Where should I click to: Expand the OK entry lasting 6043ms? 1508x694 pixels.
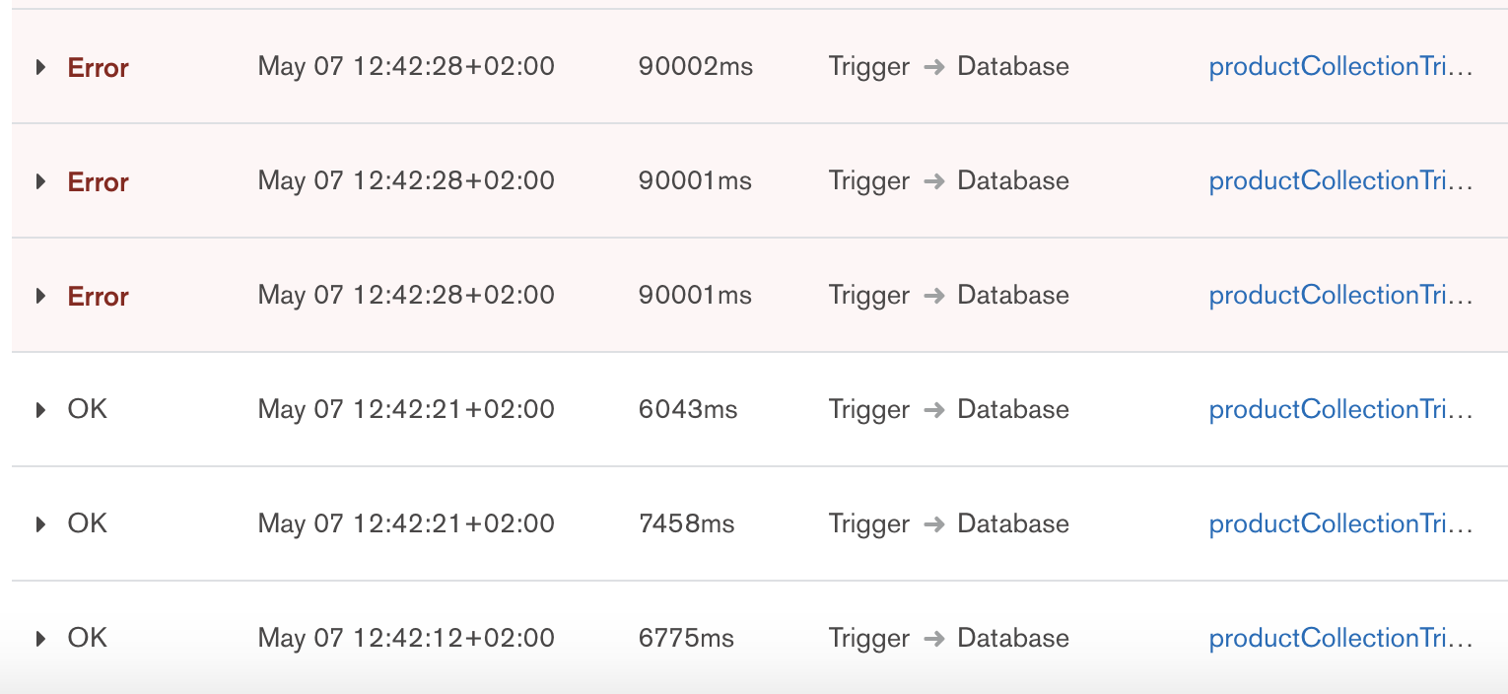(x=40, y=410)
